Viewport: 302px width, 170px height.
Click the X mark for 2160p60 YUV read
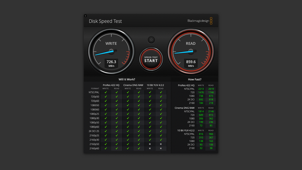161,148
